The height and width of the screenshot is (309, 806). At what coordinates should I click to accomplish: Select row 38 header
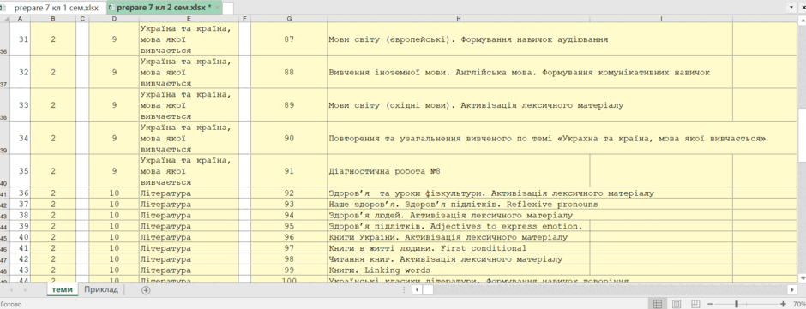(5, 105)
